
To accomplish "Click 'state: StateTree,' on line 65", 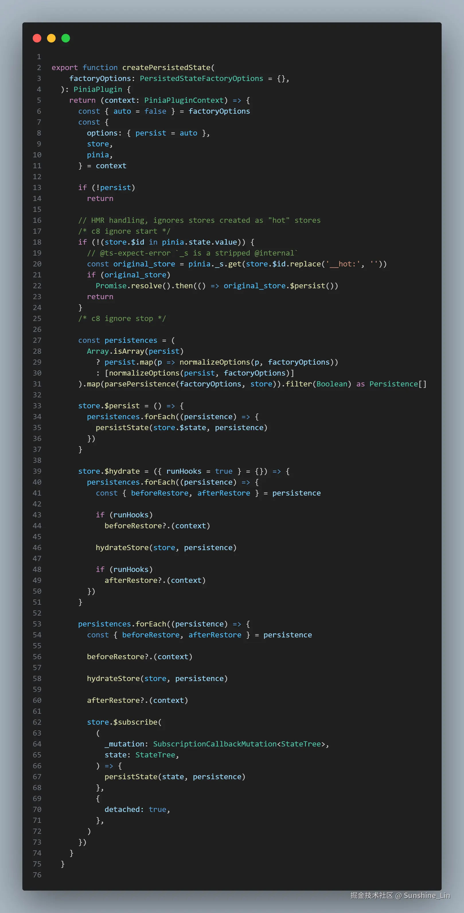I will click(142, 755).
